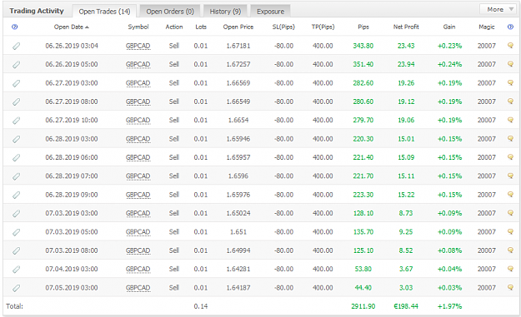Sort by the Open Price column header
This screenshot has height=317, width=521.
point(238,27)
